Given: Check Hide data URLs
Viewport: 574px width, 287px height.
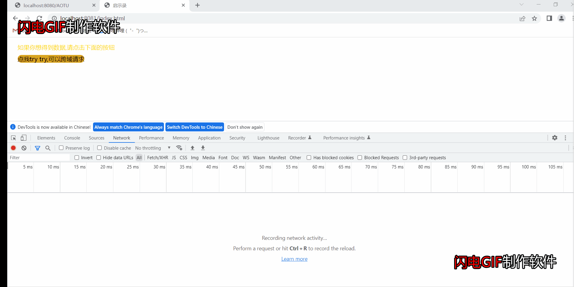Looking at the screenshot, I should pyautogui.click(x=98, y=157).
